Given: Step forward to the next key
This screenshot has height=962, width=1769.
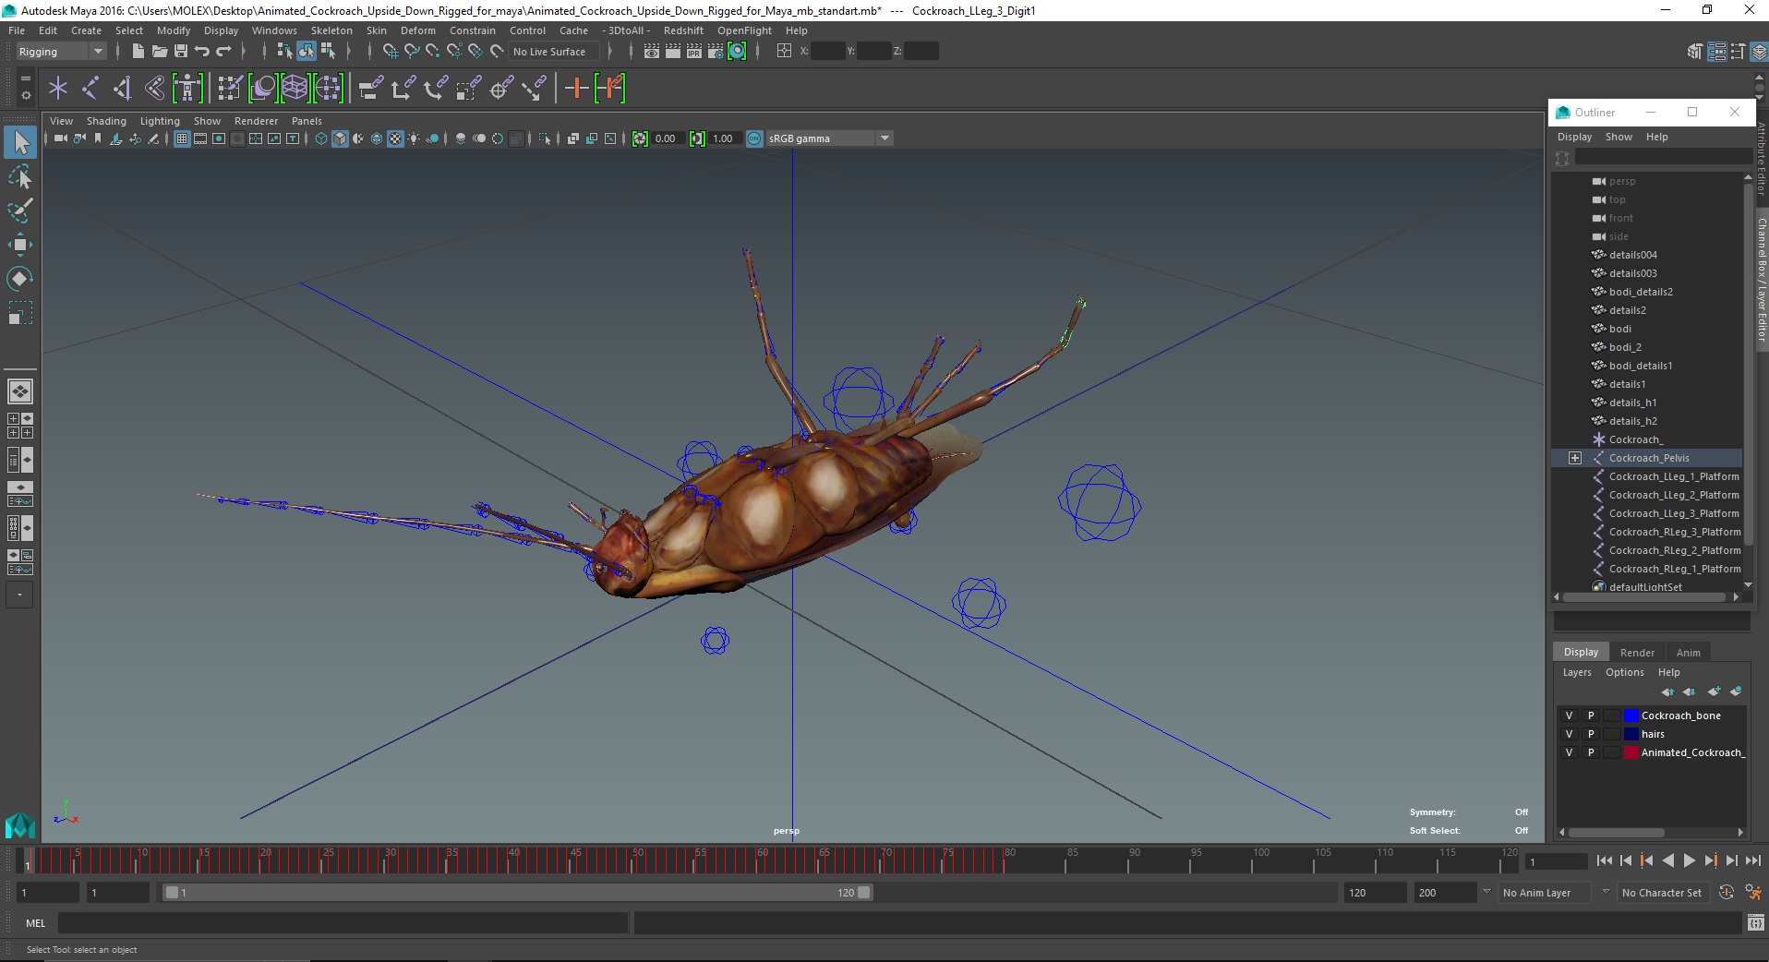Looking at the screenshot, I should [1710, 860].
